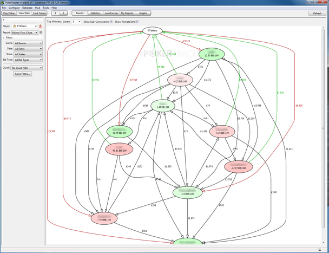Click the Find Tables button
The image size is (329, 253).
click(x=40, y=13)
